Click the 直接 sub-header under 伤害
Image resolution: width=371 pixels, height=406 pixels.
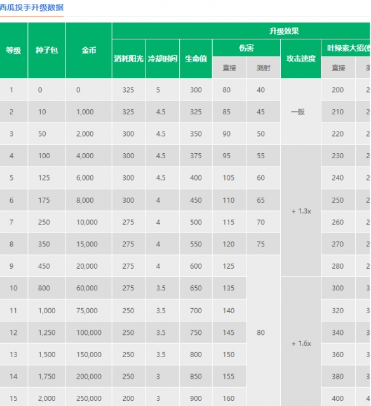coord(229,68)
